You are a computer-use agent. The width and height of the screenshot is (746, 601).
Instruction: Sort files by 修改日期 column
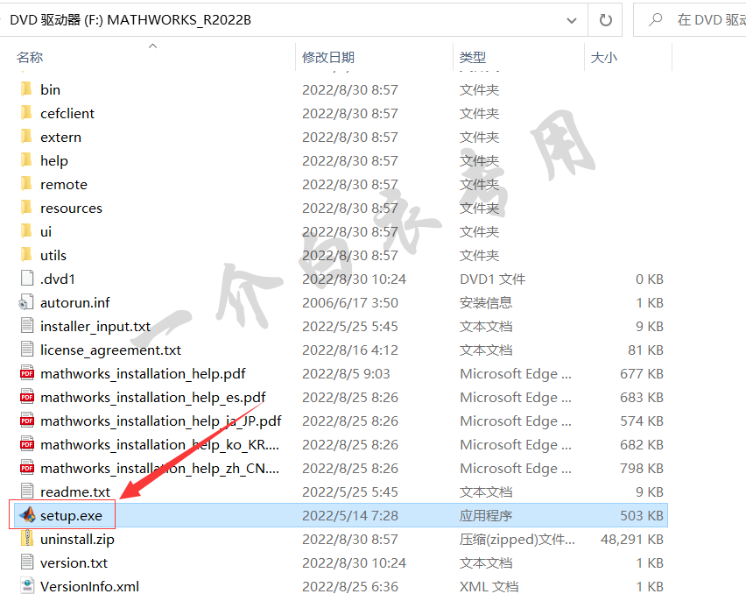[328, 57]
